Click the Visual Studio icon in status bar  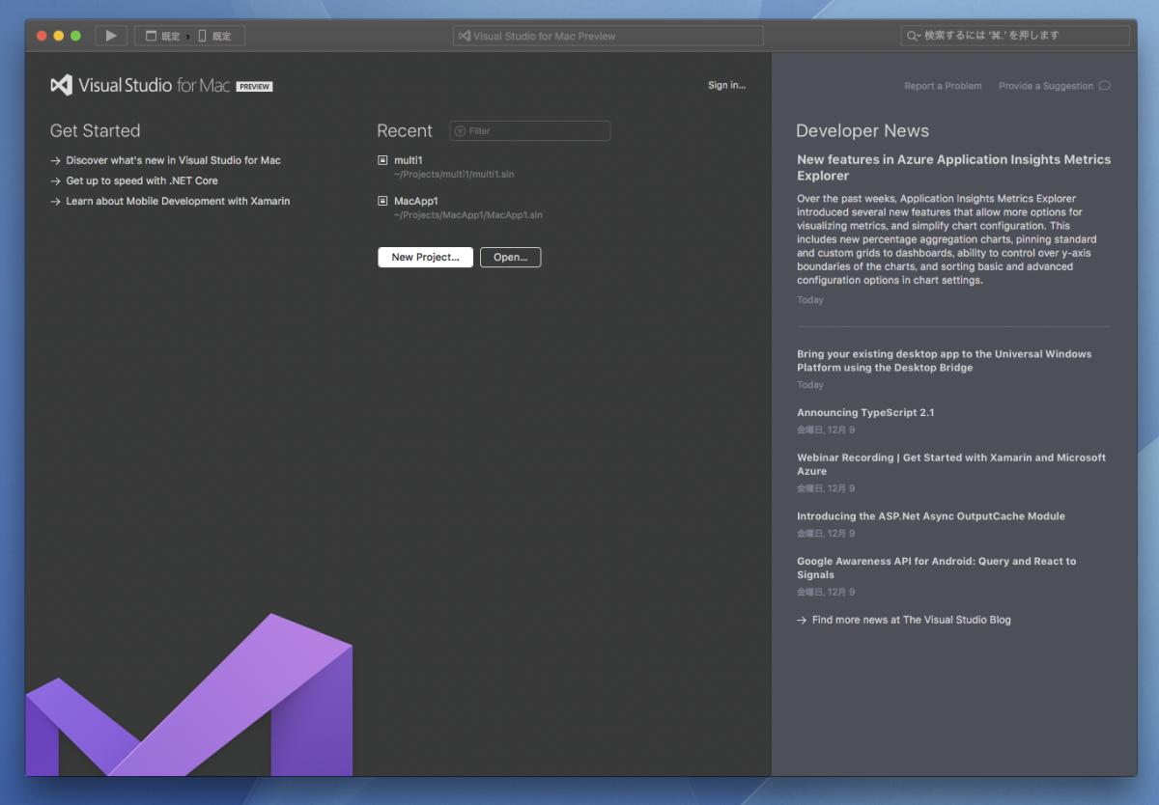tap(465, 36)
